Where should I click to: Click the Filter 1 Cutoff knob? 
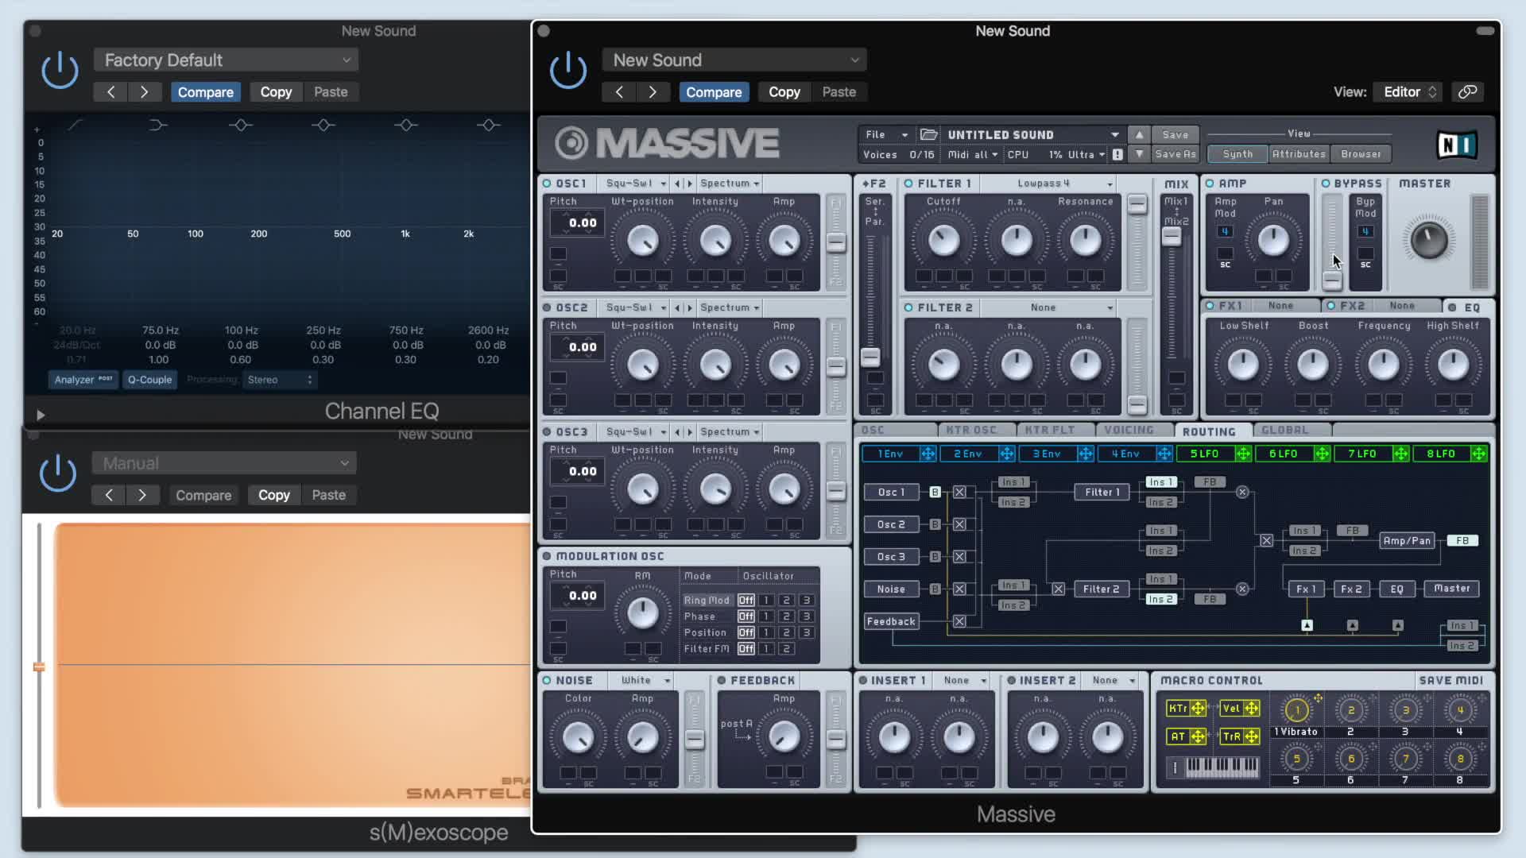[943, 240]
